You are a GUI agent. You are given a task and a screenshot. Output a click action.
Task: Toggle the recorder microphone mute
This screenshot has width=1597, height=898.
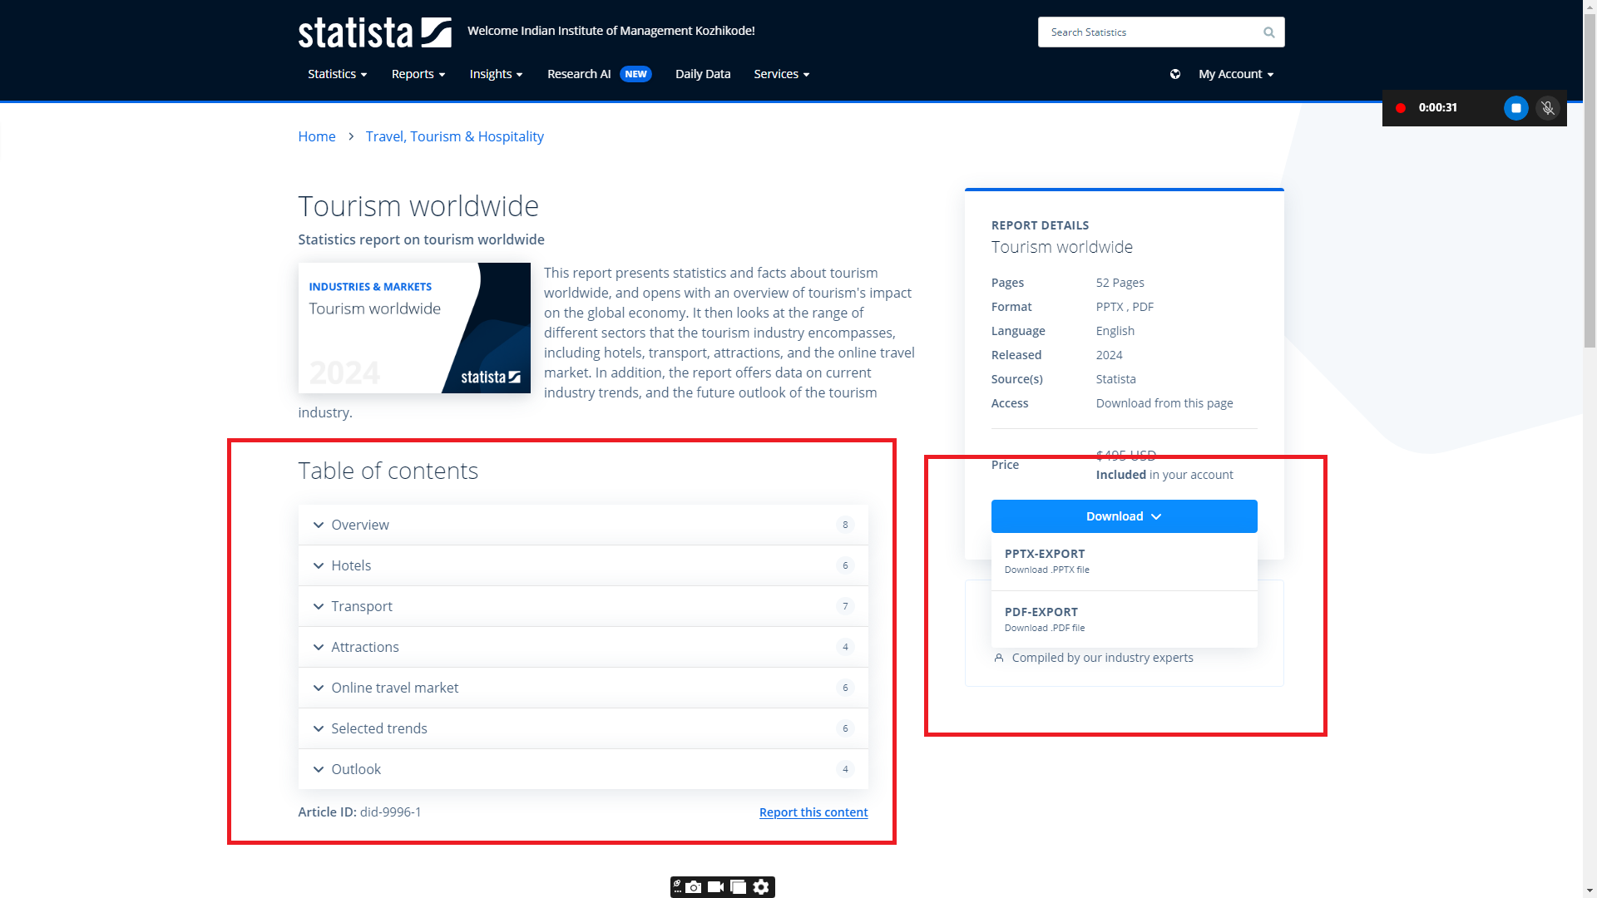point(1548,108)
